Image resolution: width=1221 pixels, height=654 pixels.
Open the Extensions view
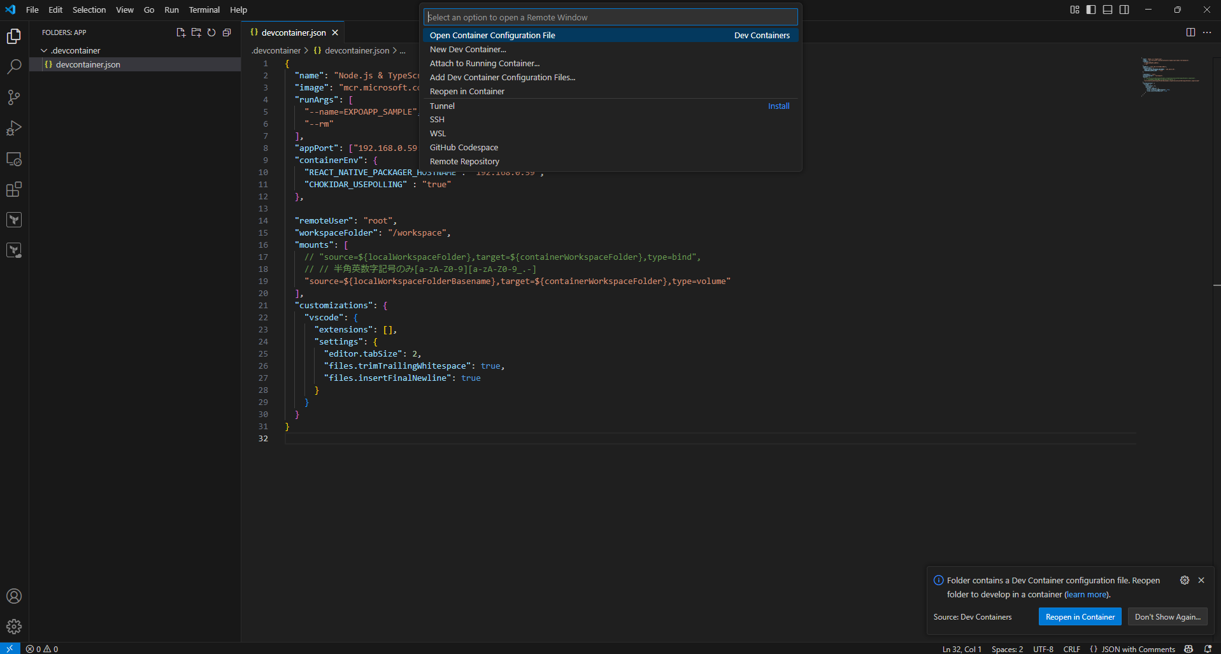click(x=14, y=189)
